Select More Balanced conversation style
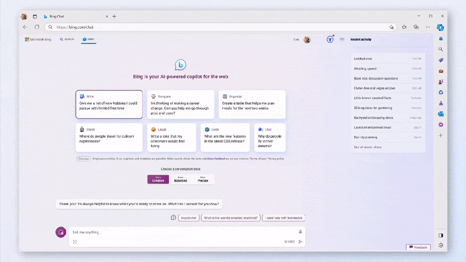 click(x=181, y=179)
